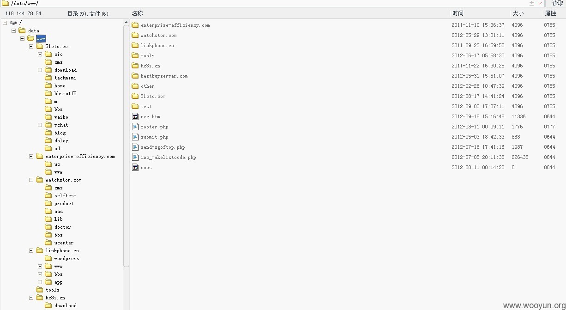566x310 pixels.
Task: Select the watchstor.com folder icon in file list
Action: pyautogui.click(x=135, y=35)
